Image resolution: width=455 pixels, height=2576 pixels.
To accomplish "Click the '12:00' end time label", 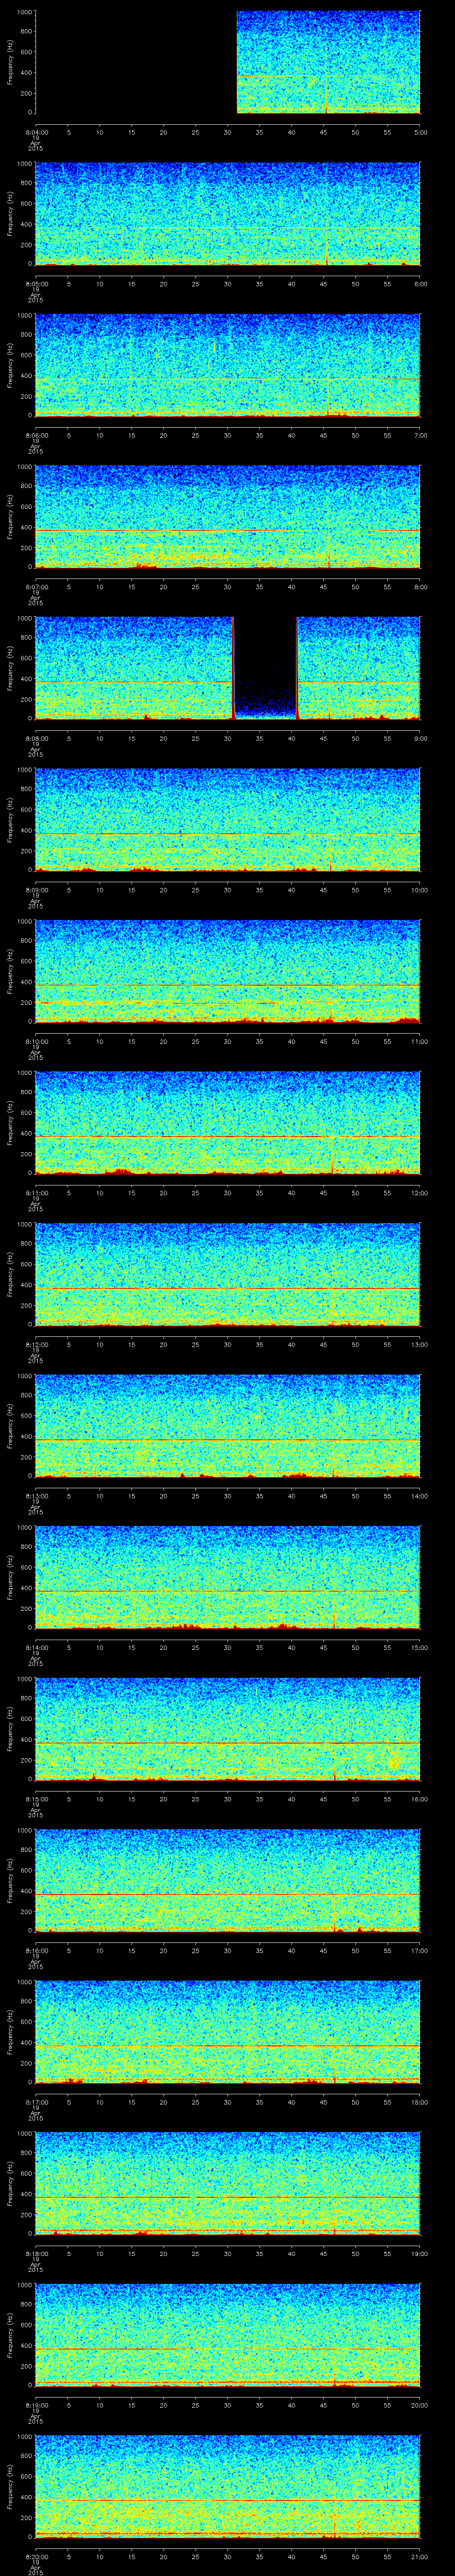I will coord(419,1193).
